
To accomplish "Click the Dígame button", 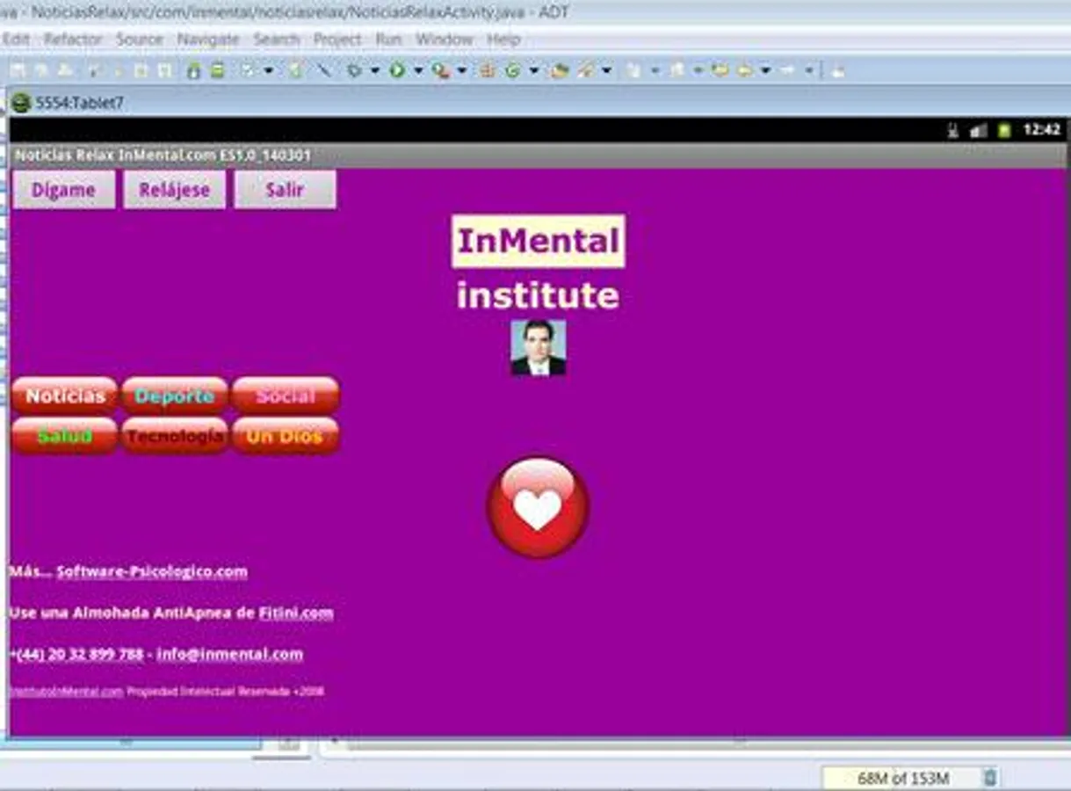I will tap(63, 190).
